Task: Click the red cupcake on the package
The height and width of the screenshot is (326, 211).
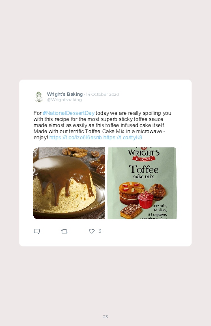Action: click(146, 200)
